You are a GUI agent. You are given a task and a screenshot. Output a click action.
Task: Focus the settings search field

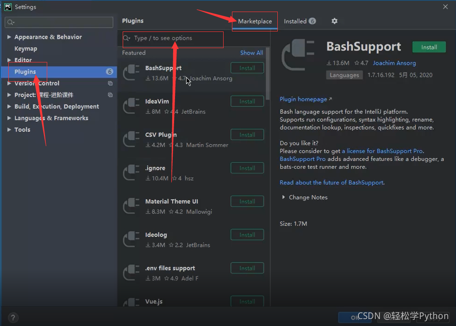[59, 22]
